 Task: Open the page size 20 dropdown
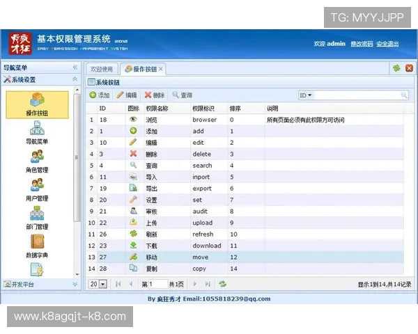103,284
